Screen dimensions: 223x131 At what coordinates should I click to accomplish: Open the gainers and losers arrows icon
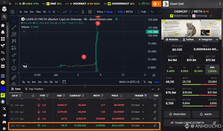point(3,53)
